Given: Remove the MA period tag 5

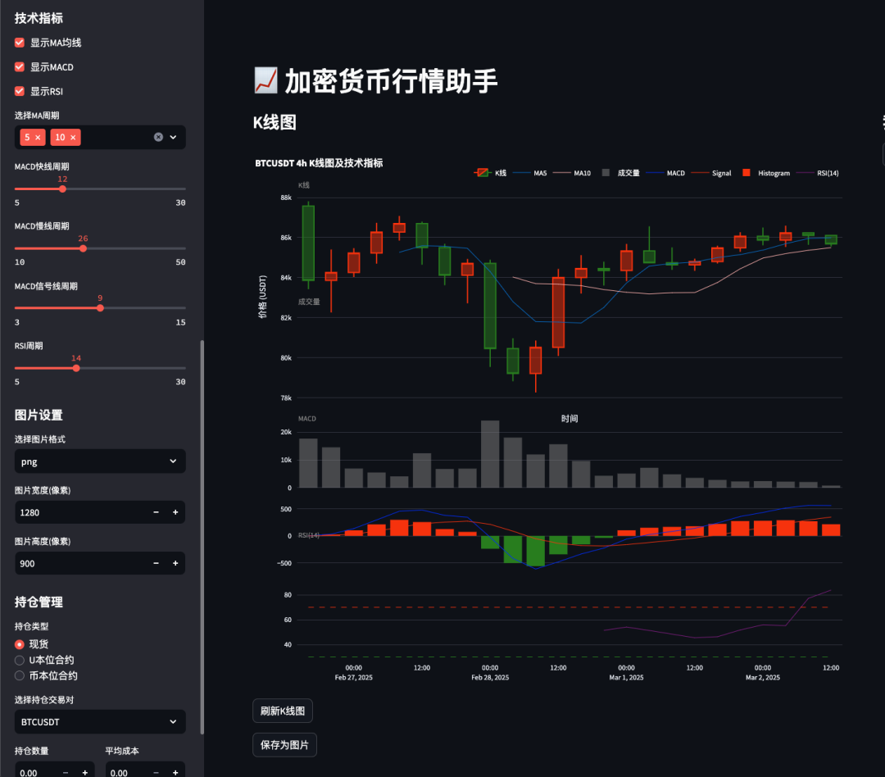Looking at the screenshot, I should pos(39,137).
